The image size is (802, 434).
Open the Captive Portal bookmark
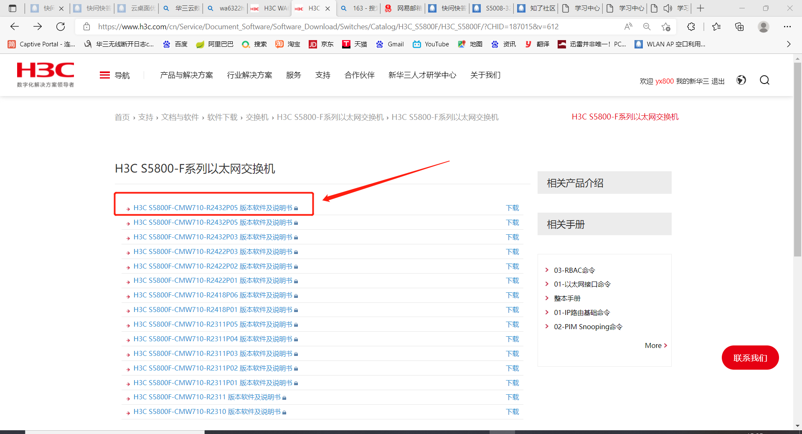point(41,44)
